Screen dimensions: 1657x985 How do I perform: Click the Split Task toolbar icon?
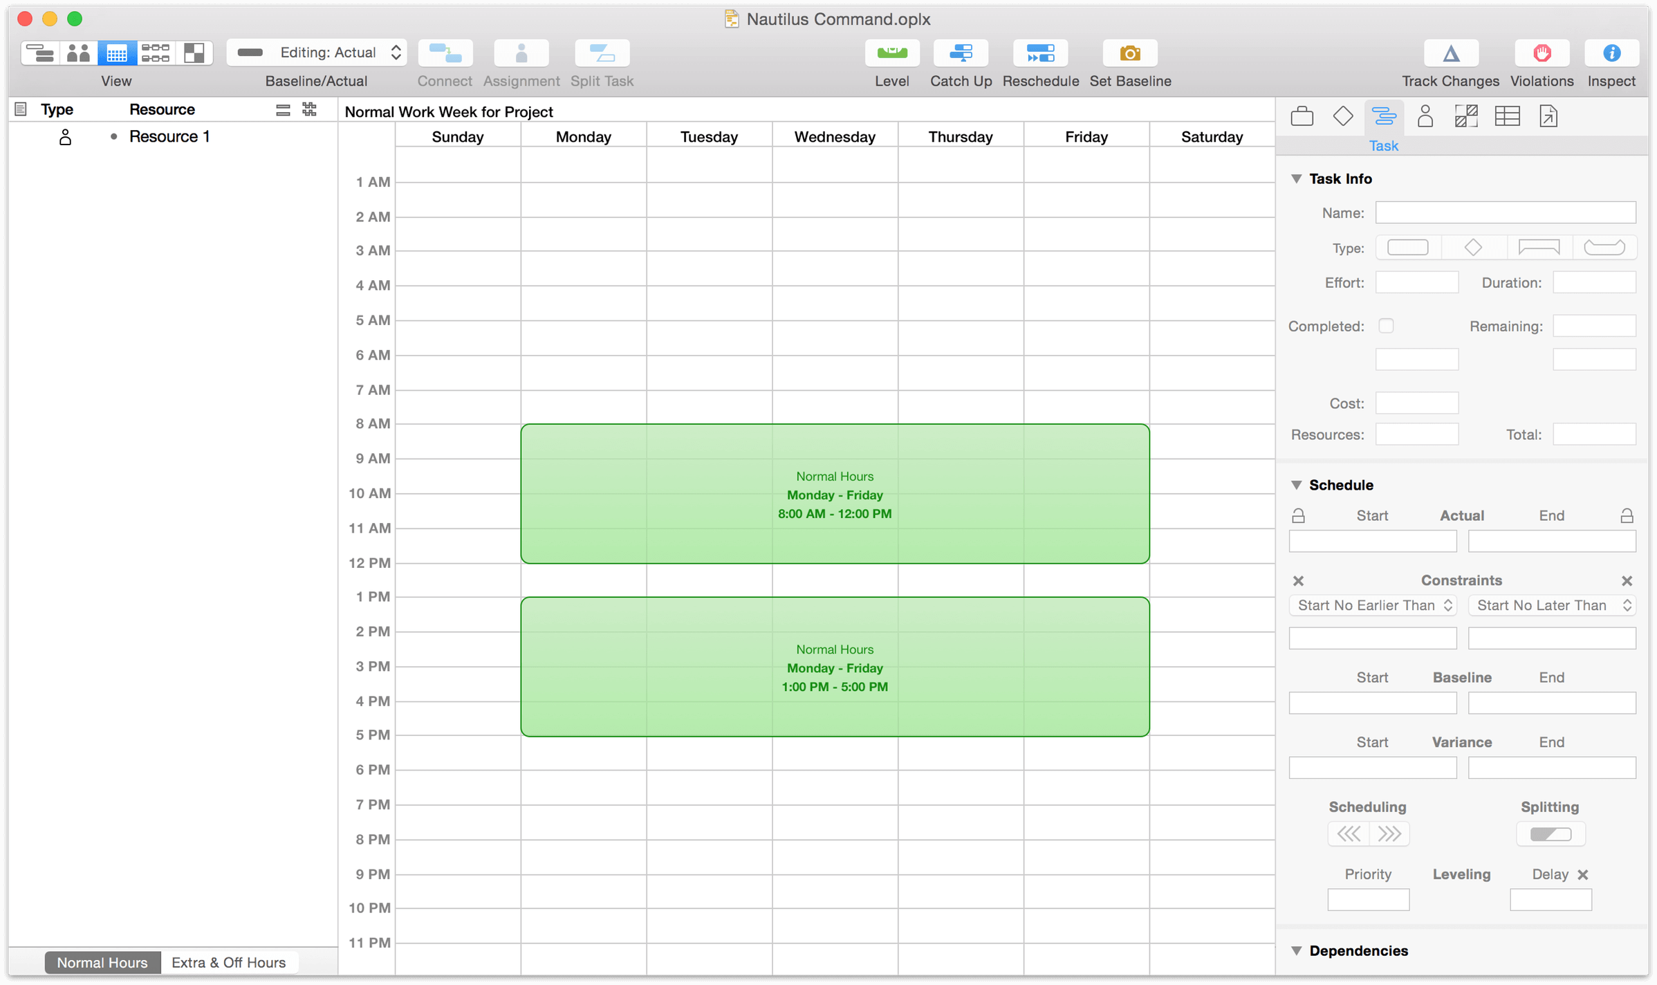[x=602, y=53]
